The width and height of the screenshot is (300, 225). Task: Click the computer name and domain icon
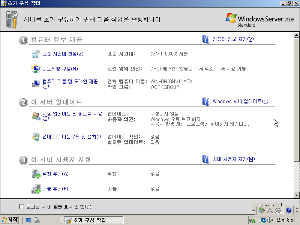(36, 84)
